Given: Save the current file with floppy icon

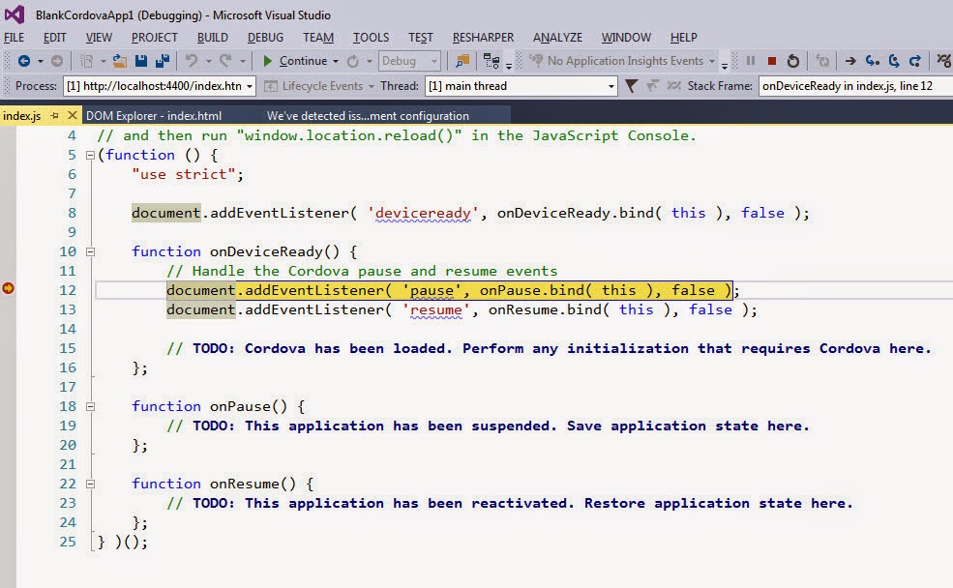Looking at the screenshot, I should click(x=141, y=61).
